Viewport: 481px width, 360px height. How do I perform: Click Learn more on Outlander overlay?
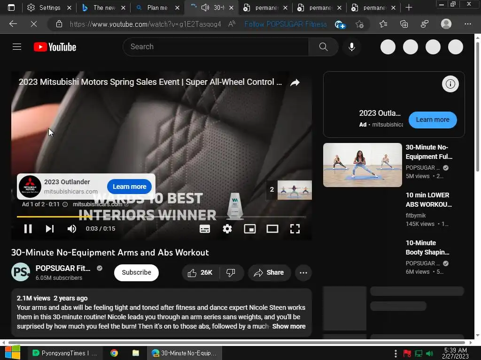pos(130,187)
